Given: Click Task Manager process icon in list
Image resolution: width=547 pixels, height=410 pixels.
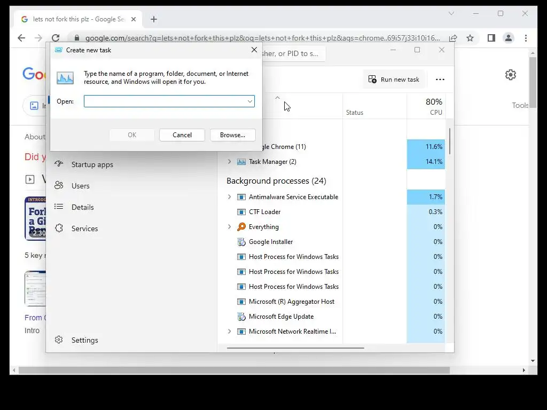Looking at the screenshot, I should (241, 162).
